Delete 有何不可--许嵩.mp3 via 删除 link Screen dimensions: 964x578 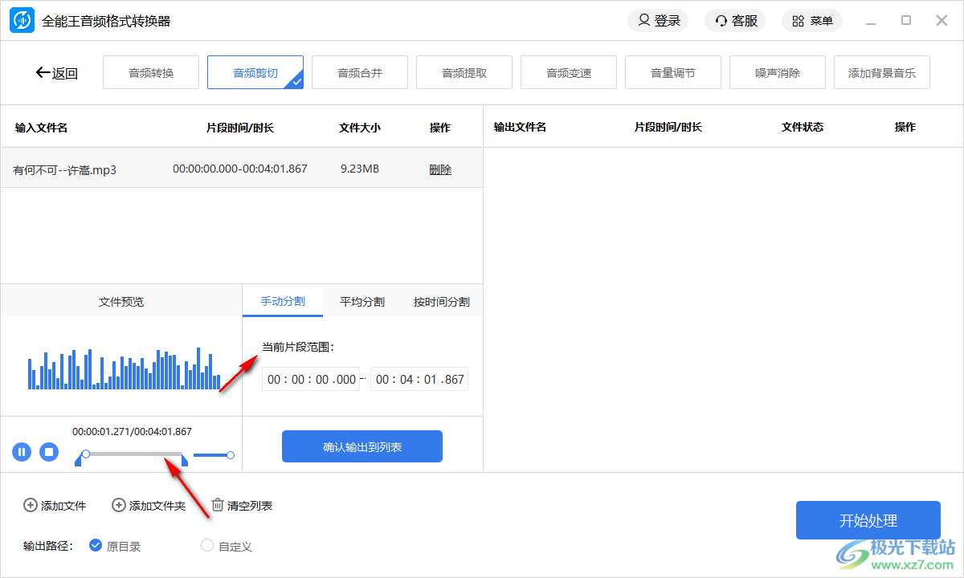pos(440,169)
